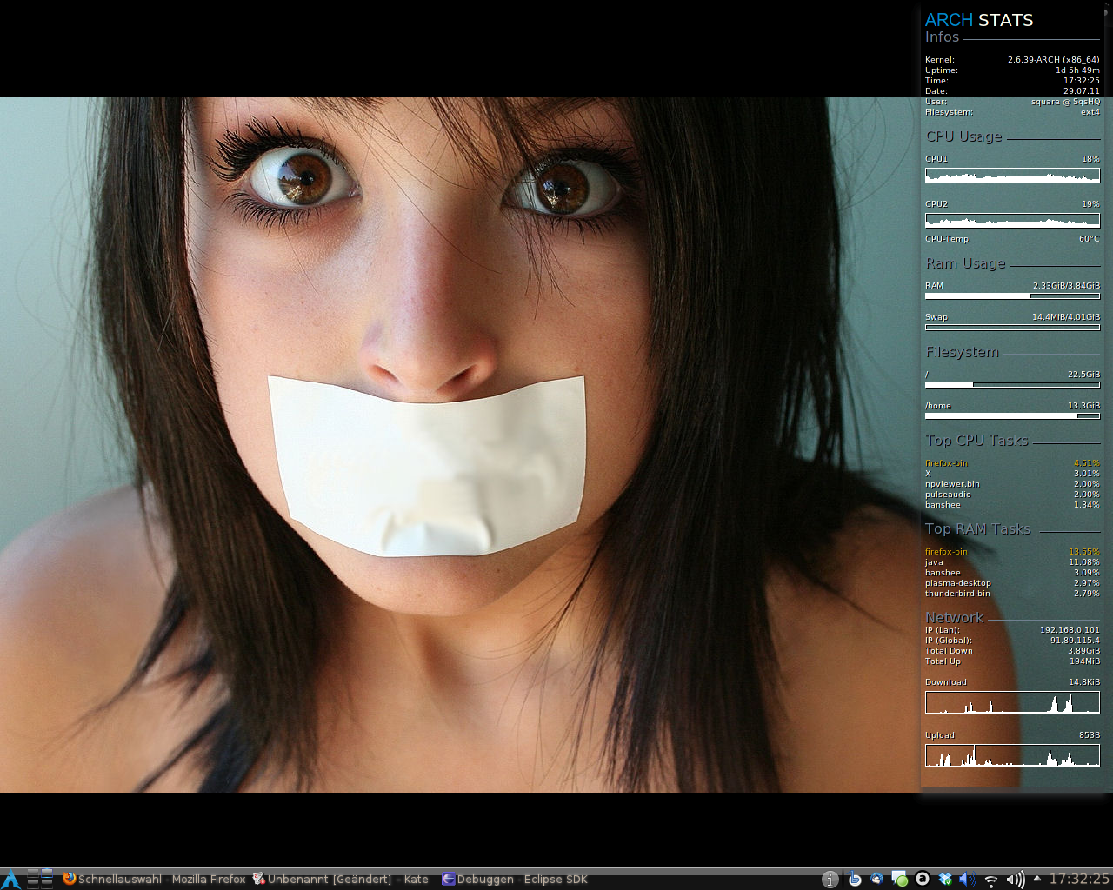
Task: Click the circular 'a' tray icon
Action: coord(923,880)
